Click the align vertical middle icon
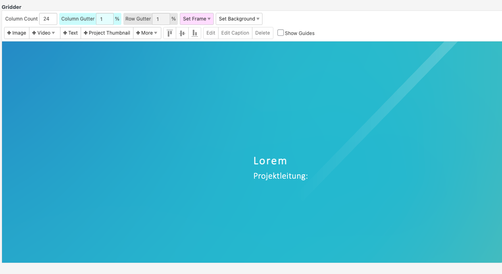Image resolution: width=502 pixels, height=274 pixels. [x=182, y=33]
